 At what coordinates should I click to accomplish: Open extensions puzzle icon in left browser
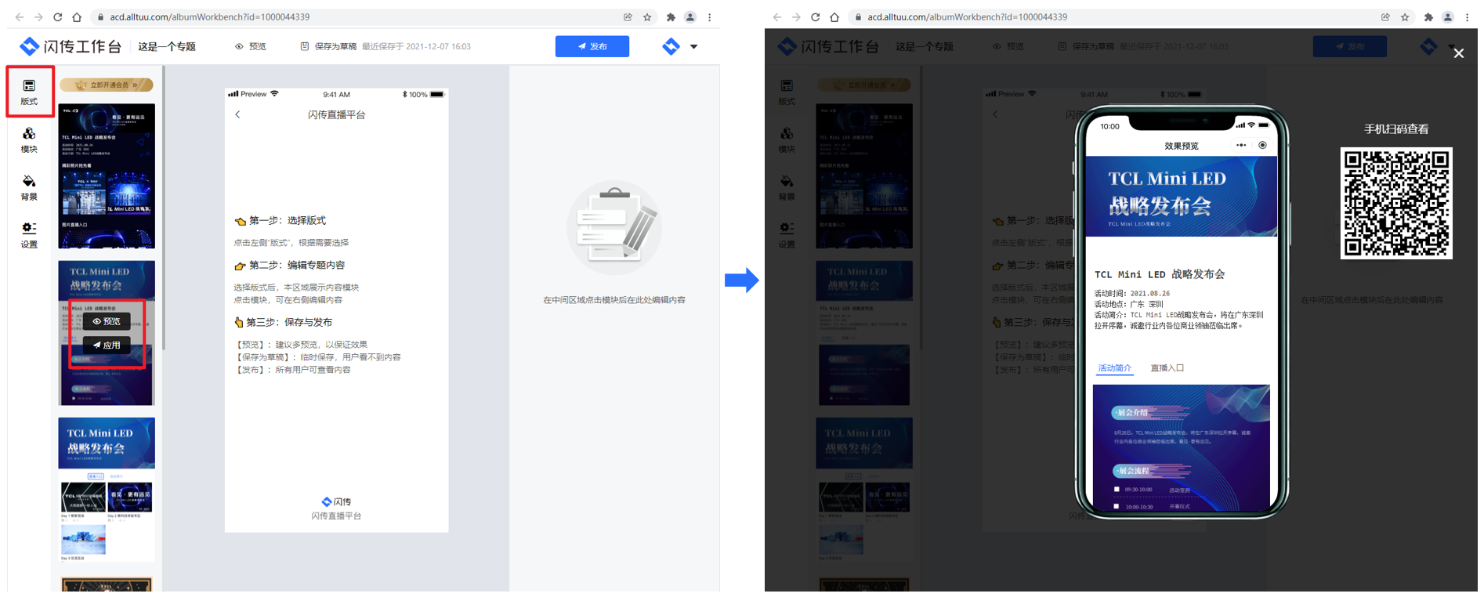point(671,16)
